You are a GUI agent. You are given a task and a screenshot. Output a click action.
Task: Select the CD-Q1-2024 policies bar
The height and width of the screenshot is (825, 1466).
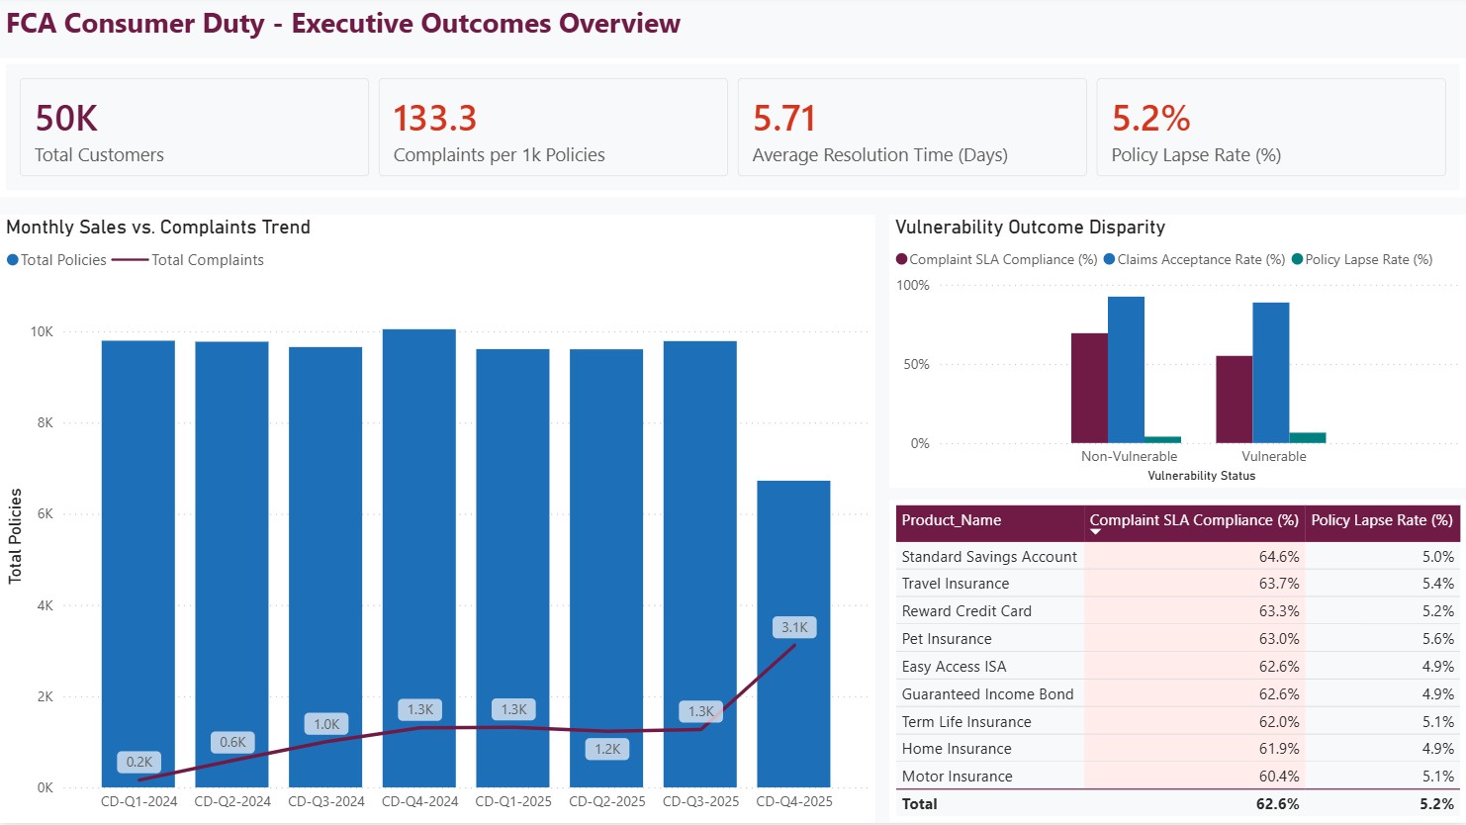138,564
